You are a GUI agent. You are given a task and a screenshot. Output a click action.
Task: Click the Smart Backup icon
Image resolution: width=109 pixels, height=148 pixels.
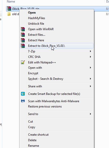23,94
